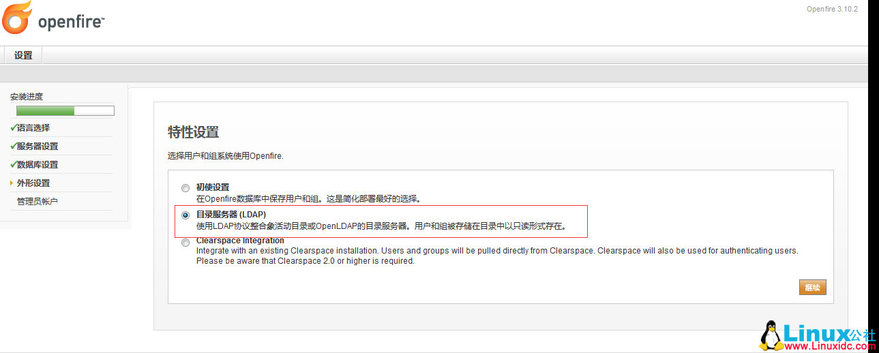Click the Clearspace description paragraph
The width and height of the screenshot is (879, 353).
point(497,256)
